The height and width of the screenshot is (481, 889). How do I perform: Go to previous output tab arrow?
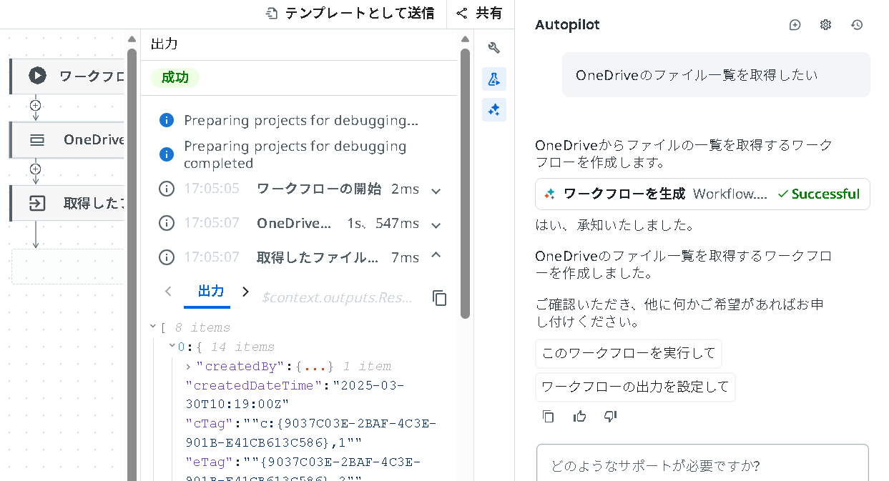click(168, 291)
